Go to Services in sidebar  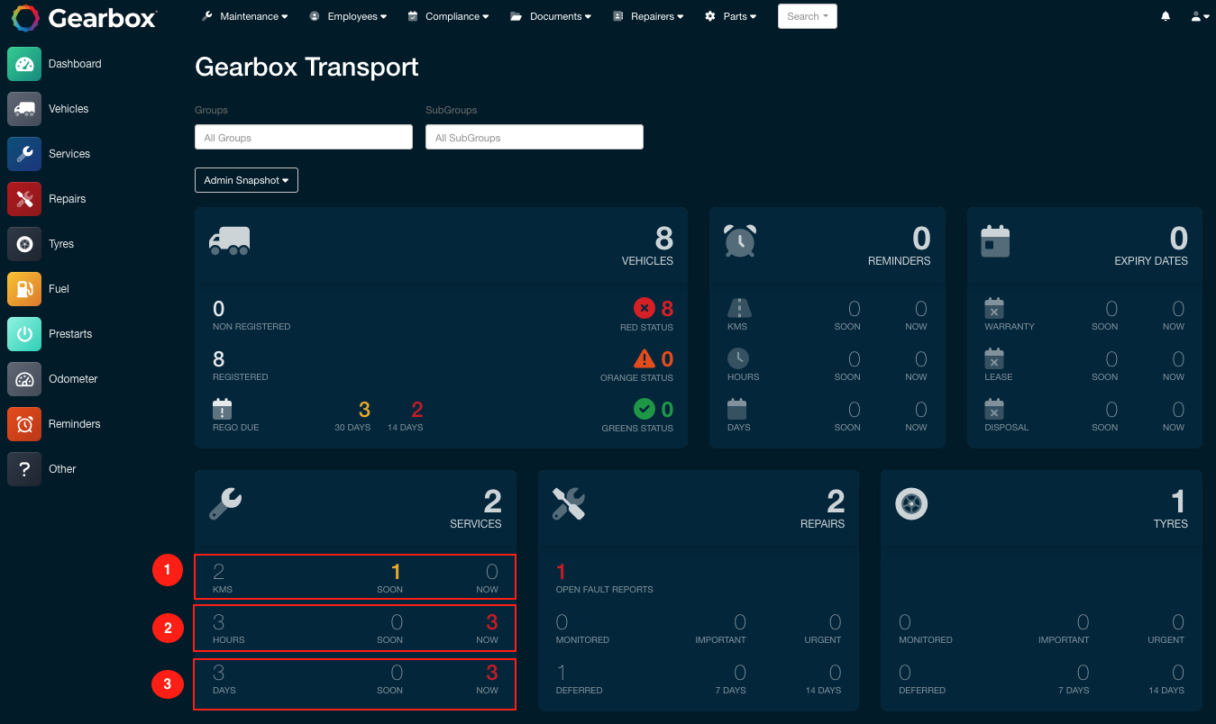coord(69,154)
